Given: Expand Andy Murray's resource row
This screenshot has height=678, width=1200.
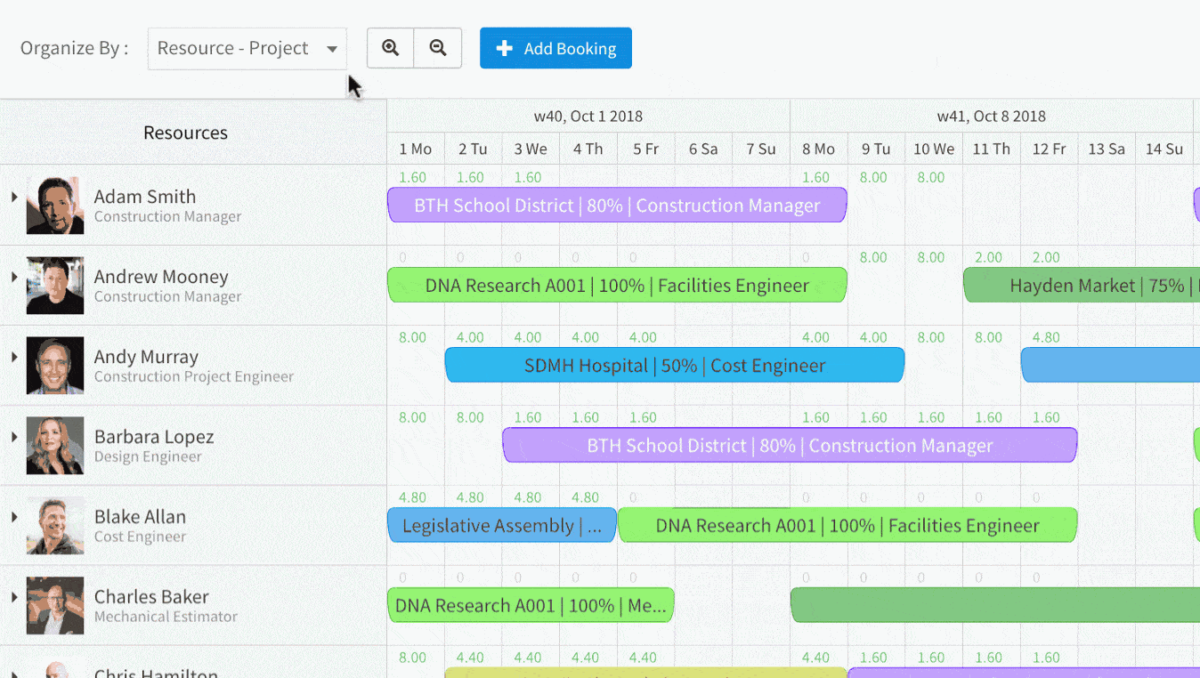Looking at the screenshot, I should point(14,357).
